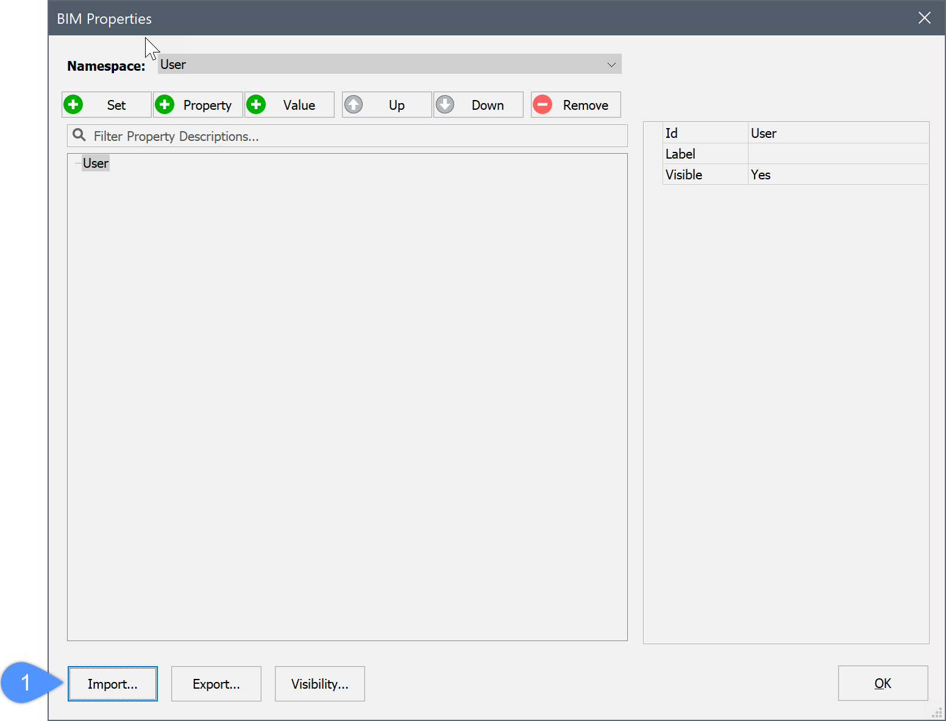Confirm with the OK button
The width and height of the screenshot is (946, 721).
(883, 684)
